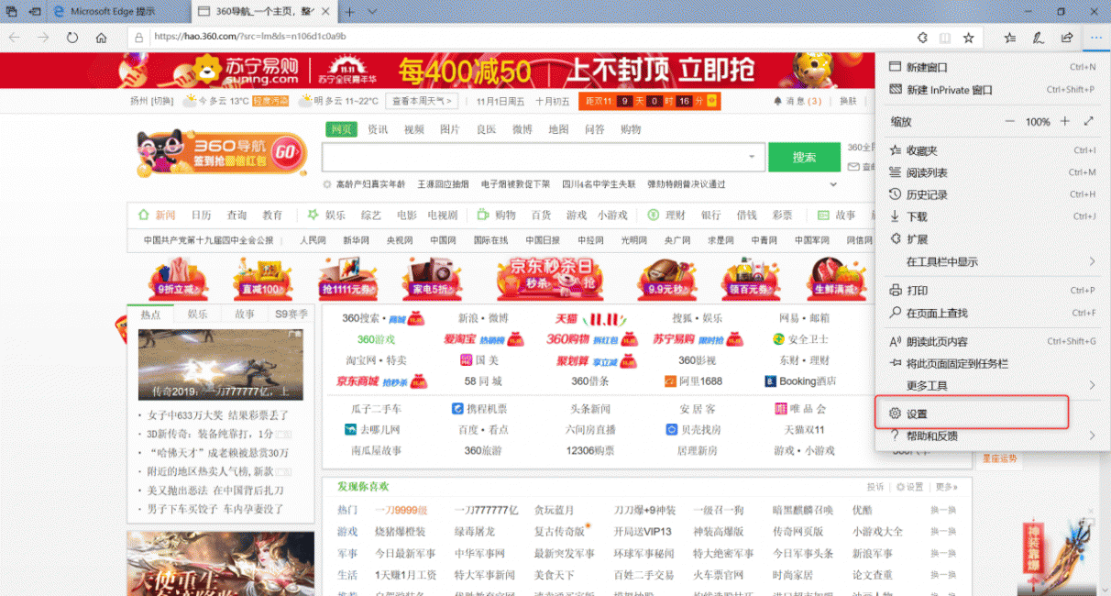Expand the 更多工具 submenu
Viewport: 1111px width, 596px height.
coord(994,385)
